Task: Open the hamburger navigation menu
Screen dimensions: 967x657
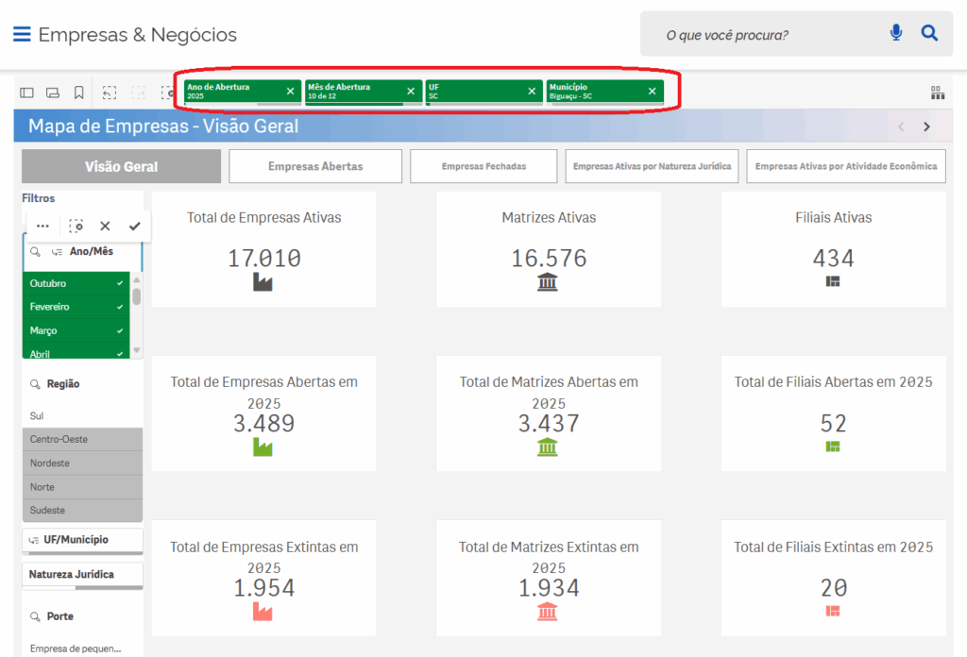Action: point(22,34)
